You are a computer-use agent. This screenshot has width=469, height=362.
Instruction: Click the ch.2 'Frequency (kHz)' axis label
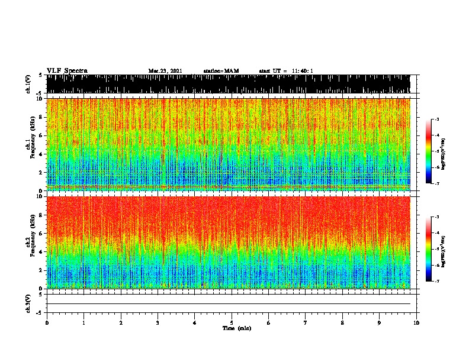coord(33,235)
